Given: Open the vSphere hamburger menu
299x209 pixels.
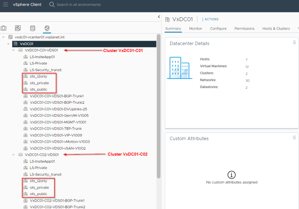Looking at the screenshot, I should click(6, 5).
